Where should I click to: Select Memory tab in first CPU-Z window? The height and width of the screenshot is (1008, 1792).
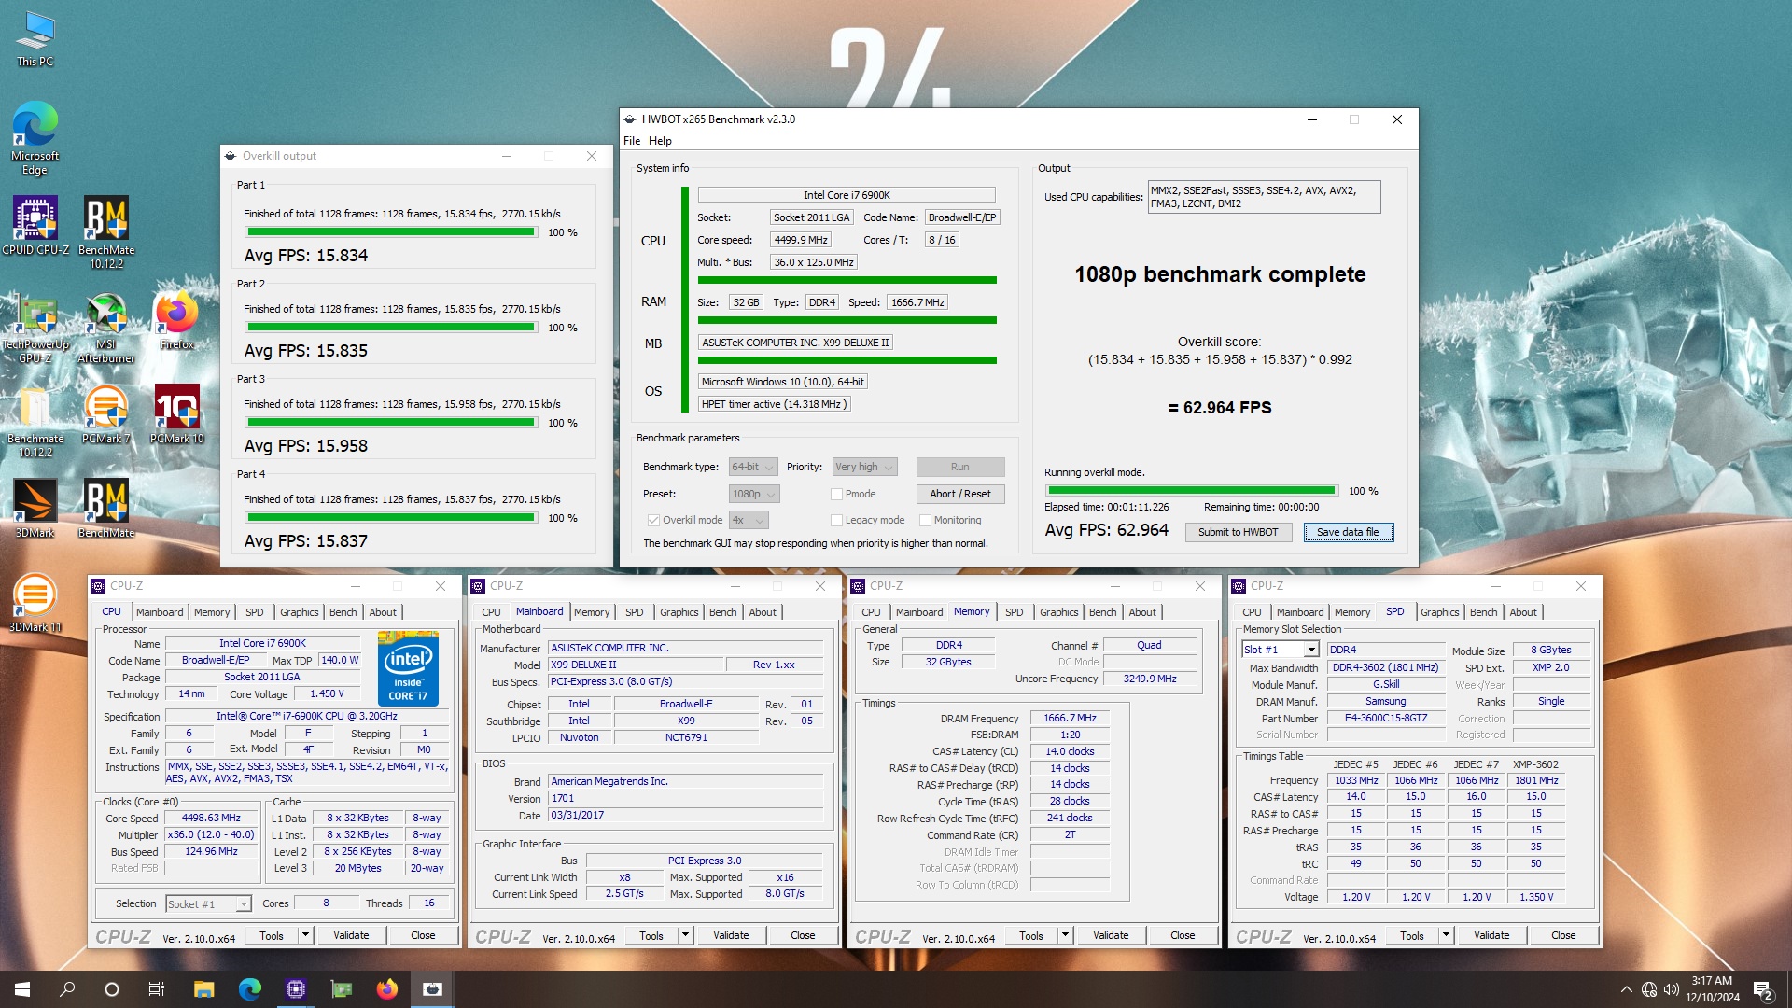pyautogui.click(x=212, y=612)
